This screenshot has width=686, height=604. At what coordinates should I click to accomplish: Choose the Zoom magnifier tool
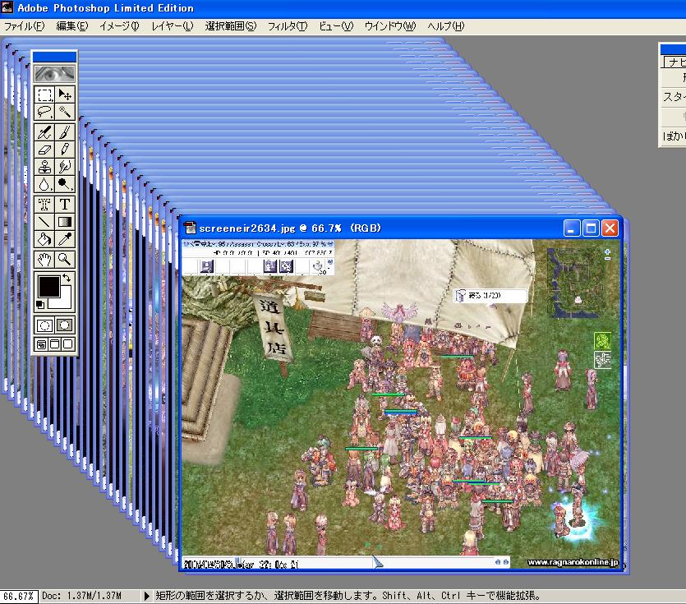pos(65,260)
